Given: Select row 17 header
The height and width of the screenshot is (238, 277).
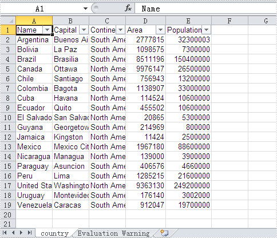Looking at the screenshot, I should tap(8, 185).
